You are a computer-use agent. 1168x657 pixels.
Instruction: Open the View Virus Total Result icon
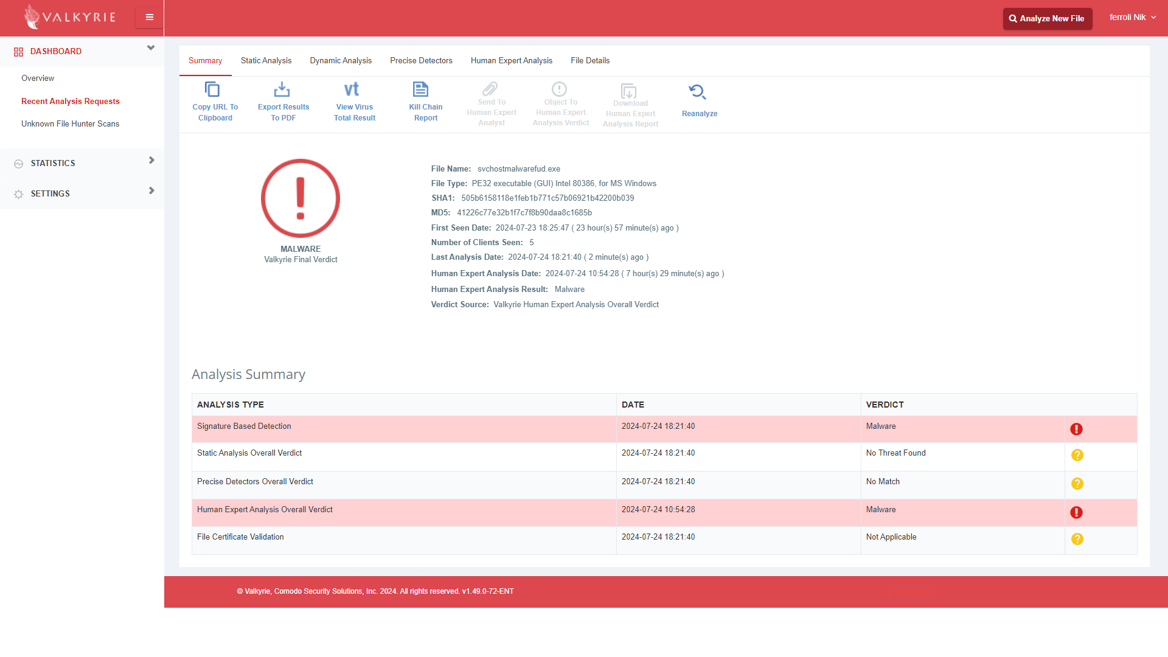[x=352, y=89]
